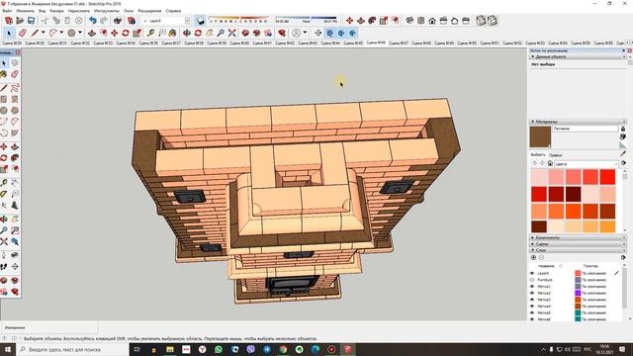Open the Инструменты menu
The width and height of the screenshot is (633, 356).
pos(107,11)
